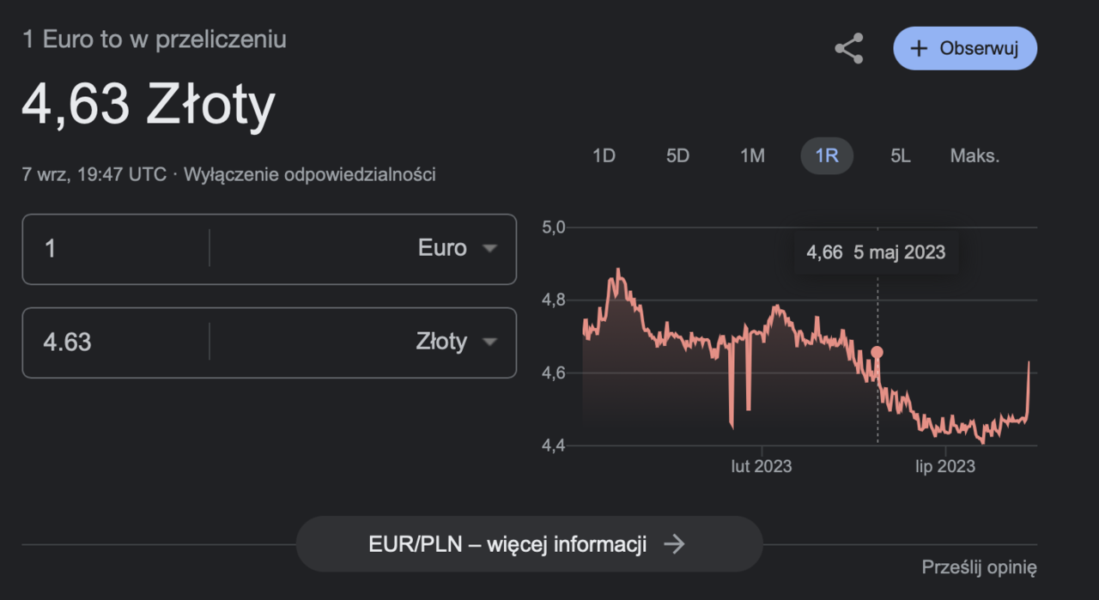Open the Złoty currency dropdown arrow
Screen dimensions: 1099x600
[489, 342]
